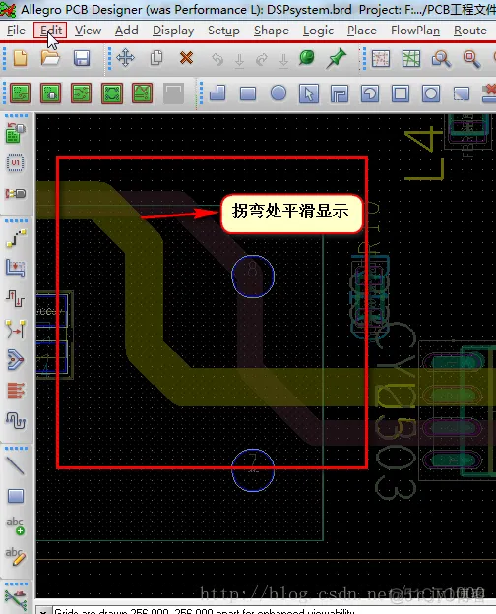Open the Edit menu
Image resolution: width=496 pixels, height=614 pixels.
pyautogui.click(x=50, y=31)
